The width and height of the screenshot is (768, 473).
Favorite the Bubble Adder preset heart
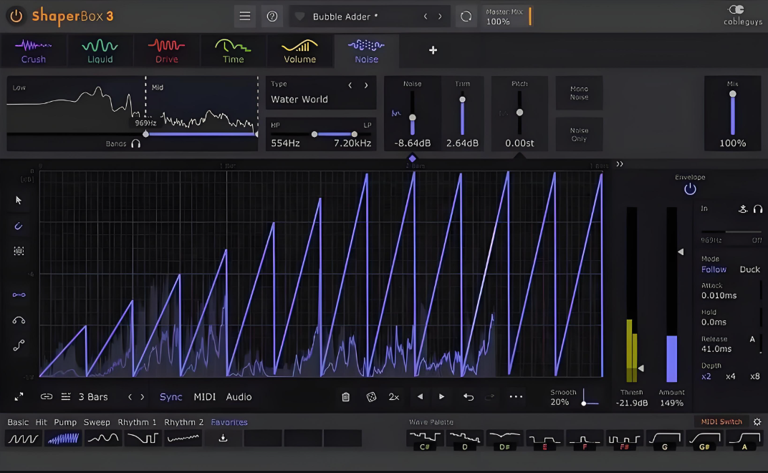(x=299, y=16)
